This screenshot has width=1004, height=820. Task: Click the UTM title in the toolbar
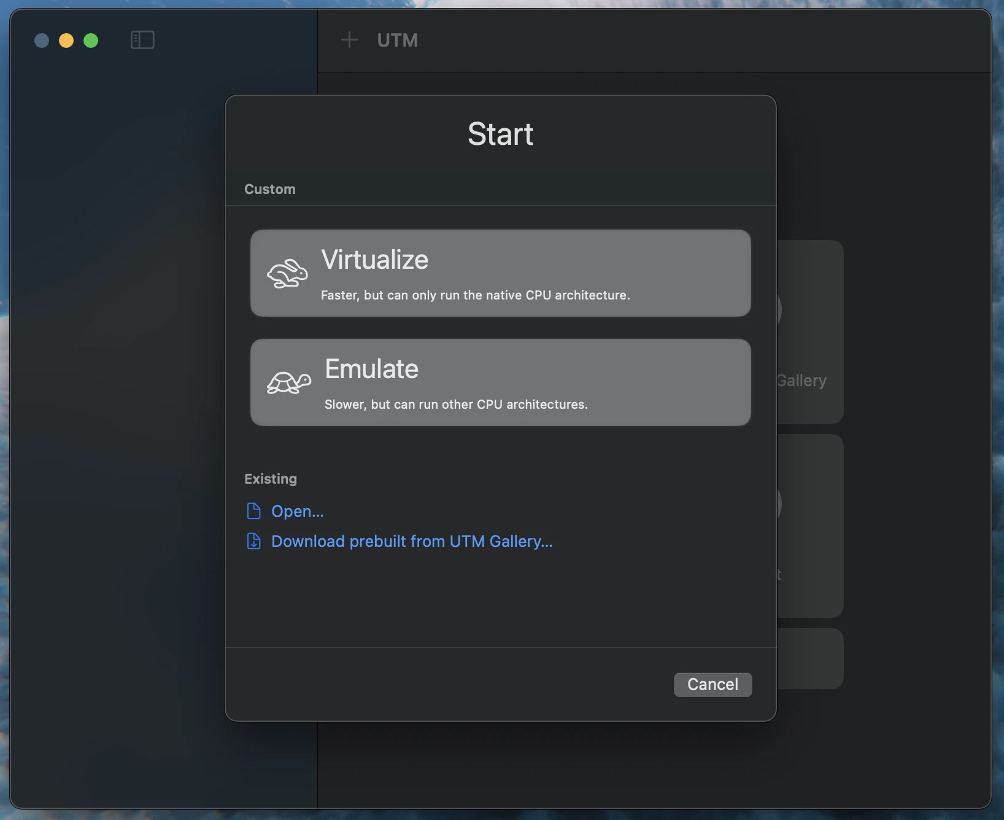point(398,41)
